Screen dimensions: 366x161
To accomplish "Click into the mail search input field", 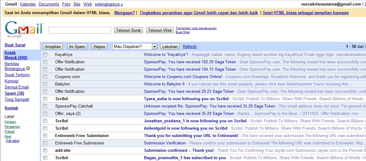I will coord(80,30).
